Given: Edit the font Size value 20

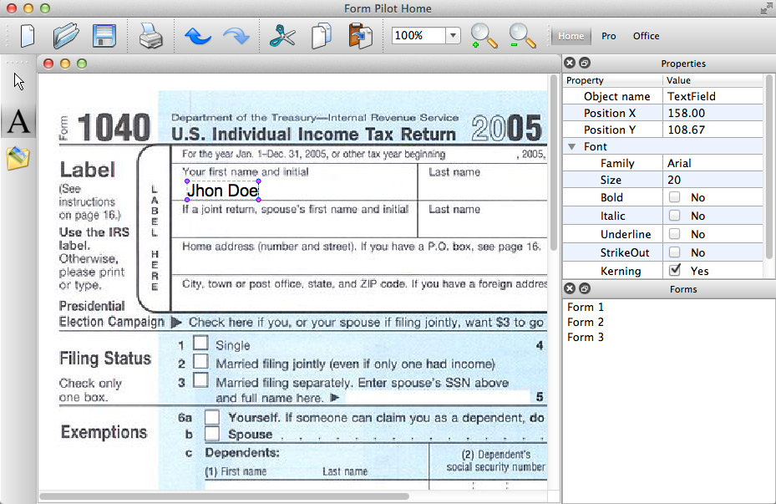Looking at the screenshot, I should click(x=713, y=180).
